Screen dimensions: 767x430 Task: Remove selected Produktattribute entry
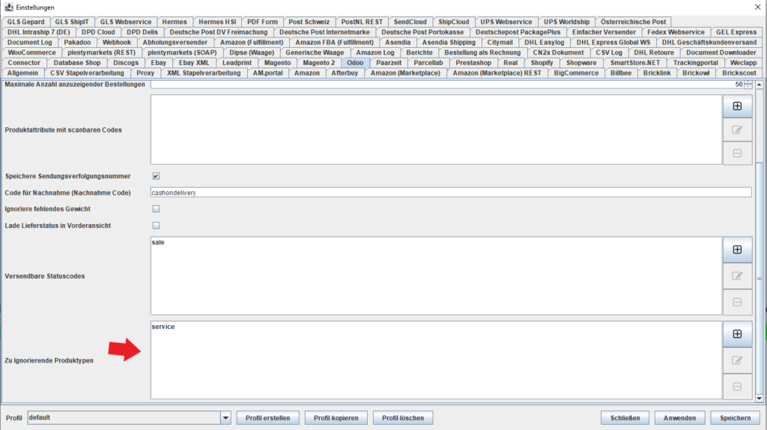[737, 153]
